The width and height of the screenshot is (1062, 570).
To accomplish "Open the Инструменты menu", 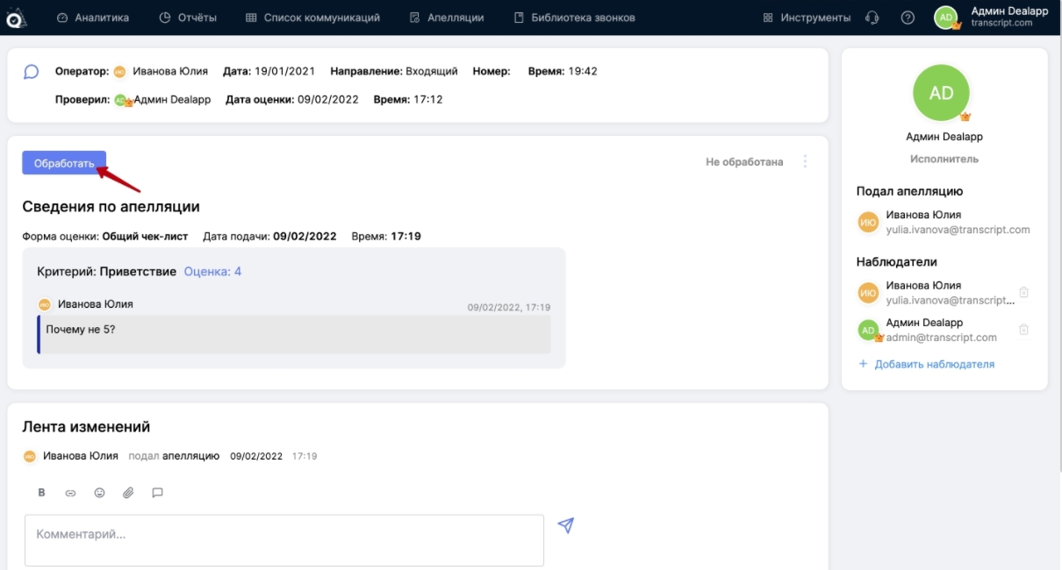I will click(x=807, y=18).
